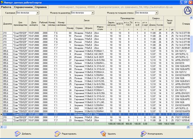Click the S235JRH L... steel grade cell
The height and width of the screenshot is (139, 193).
100,63
